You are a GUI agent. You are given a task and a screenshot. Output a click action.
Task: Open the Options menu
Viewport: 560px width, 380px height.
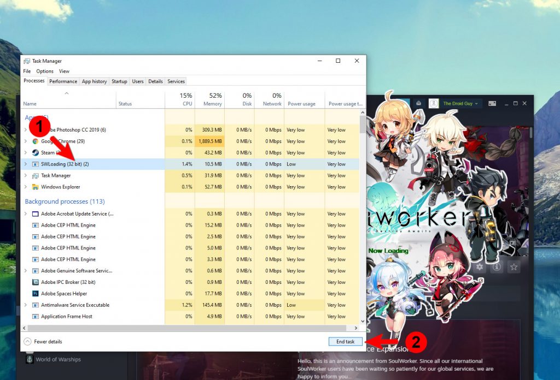45,72
